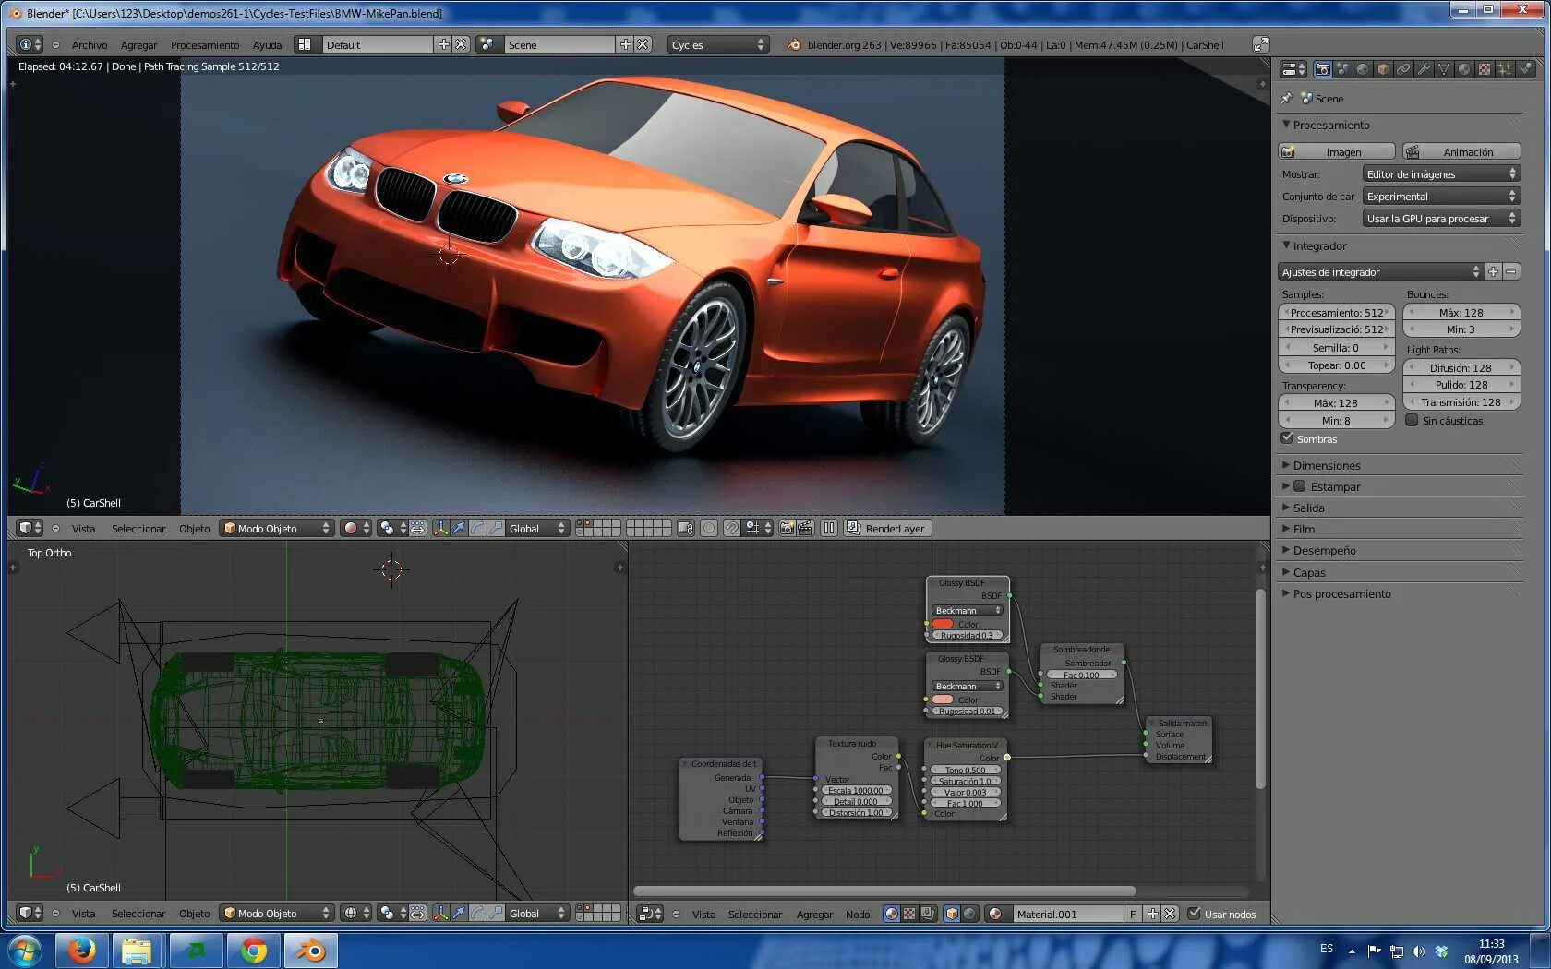Screen dimensions: 1551x969
Task: Open the World properties tab icon
Action: [1363, 69]
